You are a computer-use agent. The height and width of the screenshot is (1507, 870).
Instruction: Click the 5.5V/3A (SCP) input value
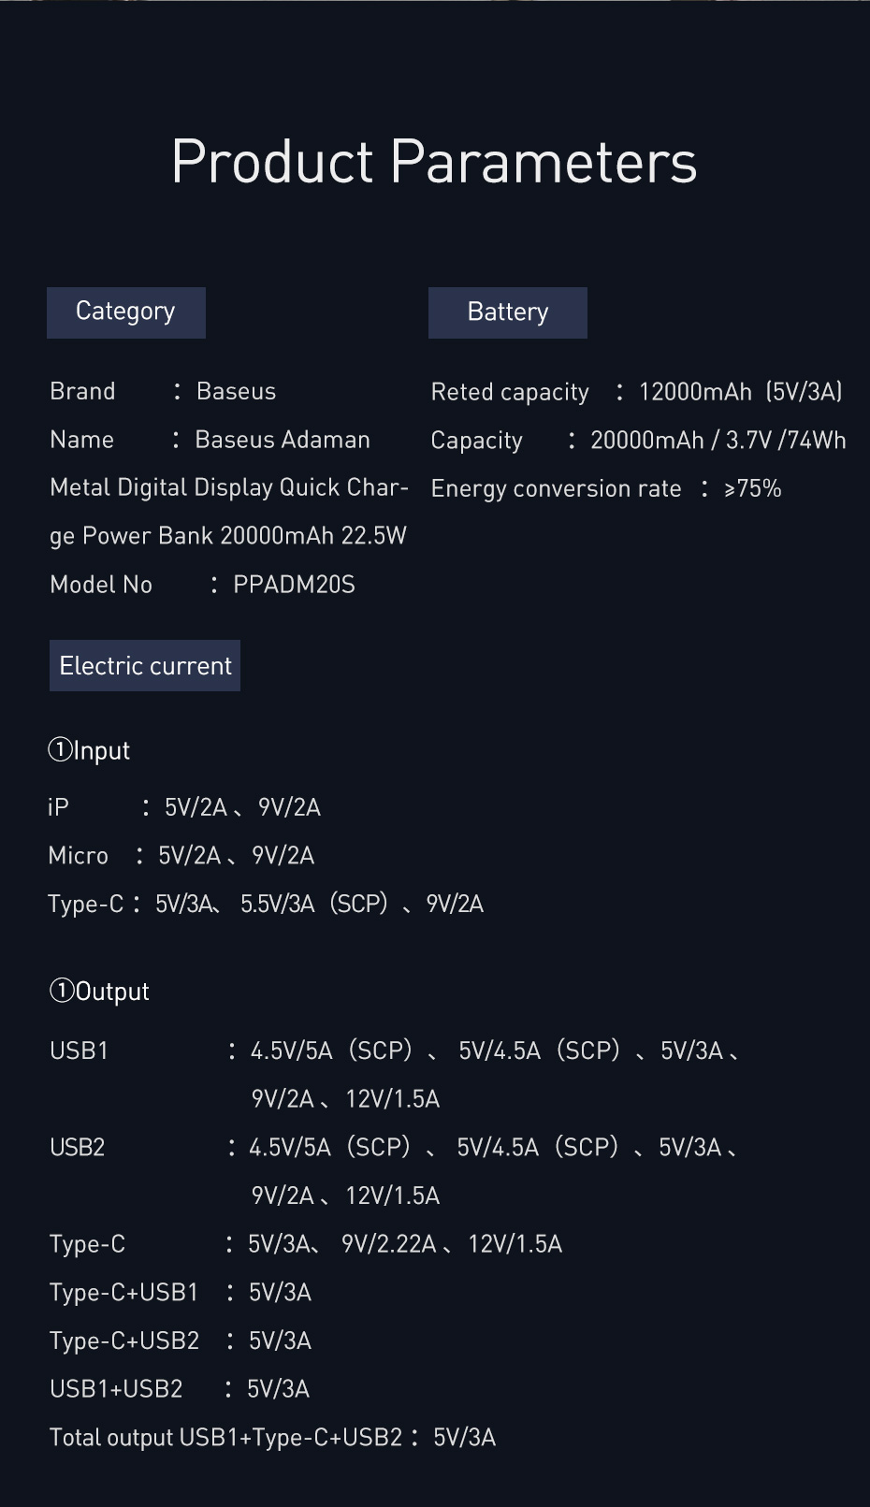point(314,905)
